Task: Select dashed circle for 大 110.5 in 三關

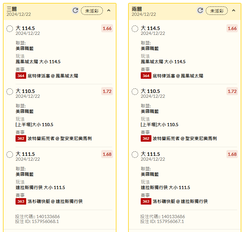Action: tap(10, 92)
